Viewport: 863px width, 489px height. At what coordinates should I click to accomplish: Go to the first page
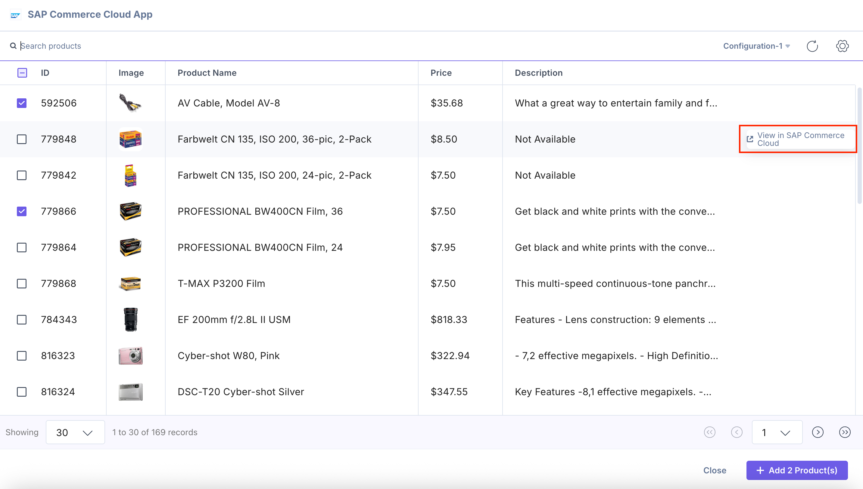(x=709, y=432)
